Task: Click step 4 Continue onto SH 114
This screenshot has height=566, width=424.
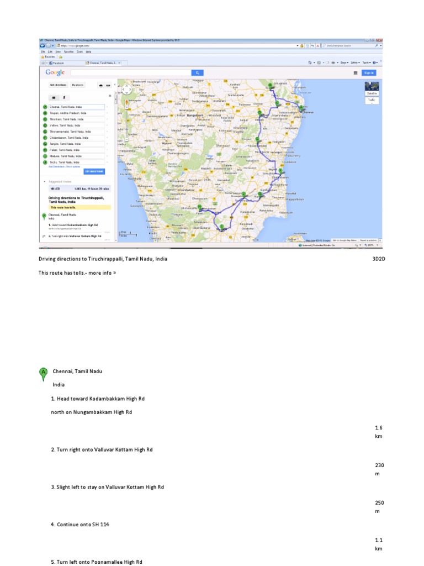Action: click(x=79, y=525)
